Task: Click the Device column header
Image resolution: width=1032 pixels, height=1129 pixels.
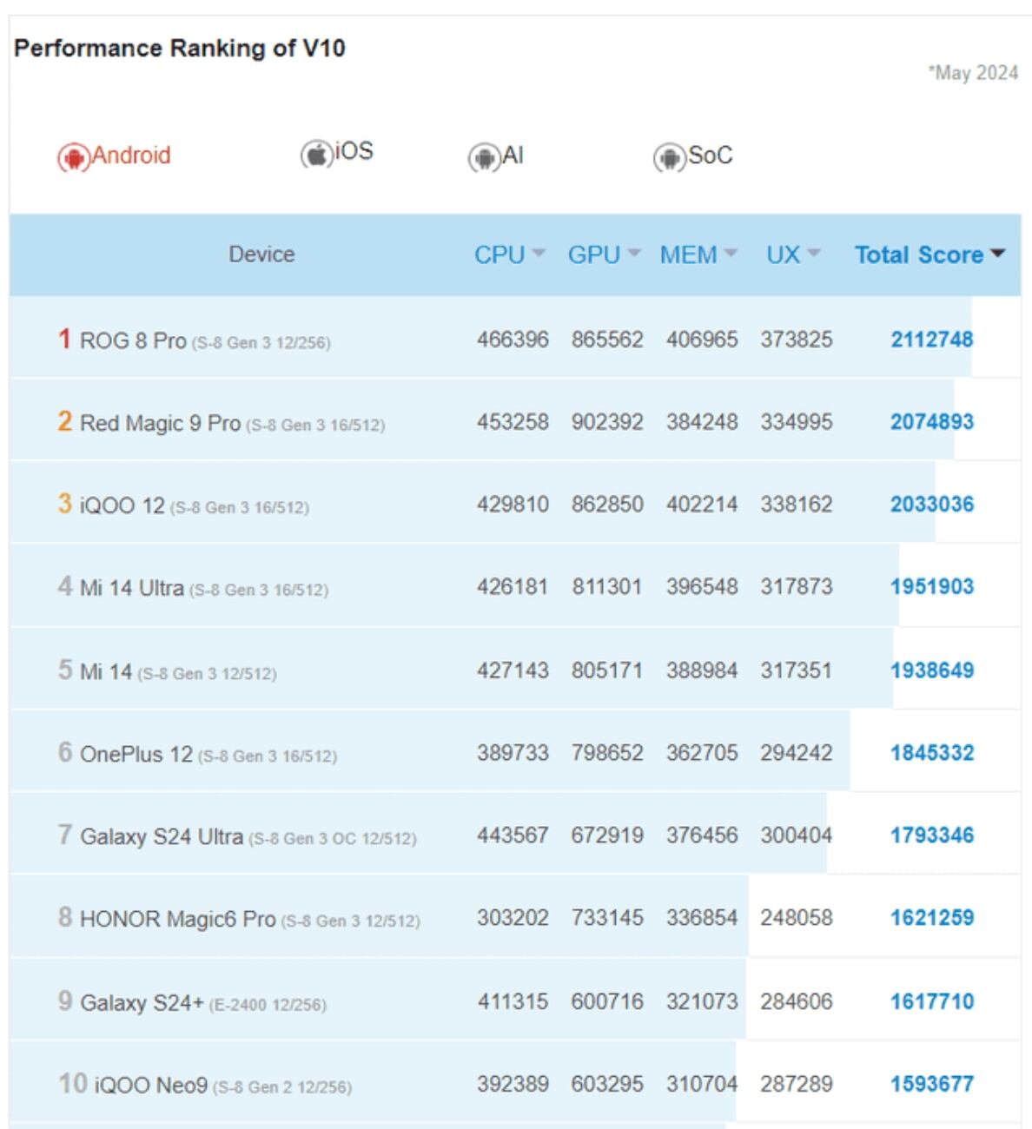Action: point(261,254)
